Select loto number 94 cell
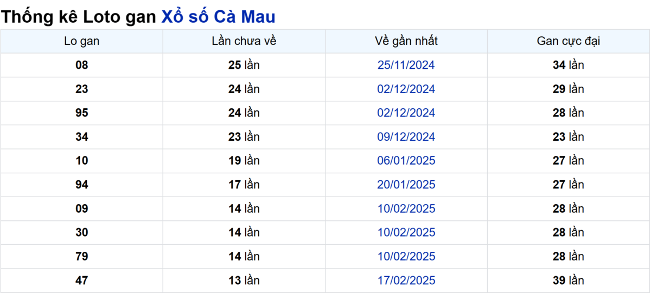This screenshot has height=294, width=651. [x=82, y=185]
